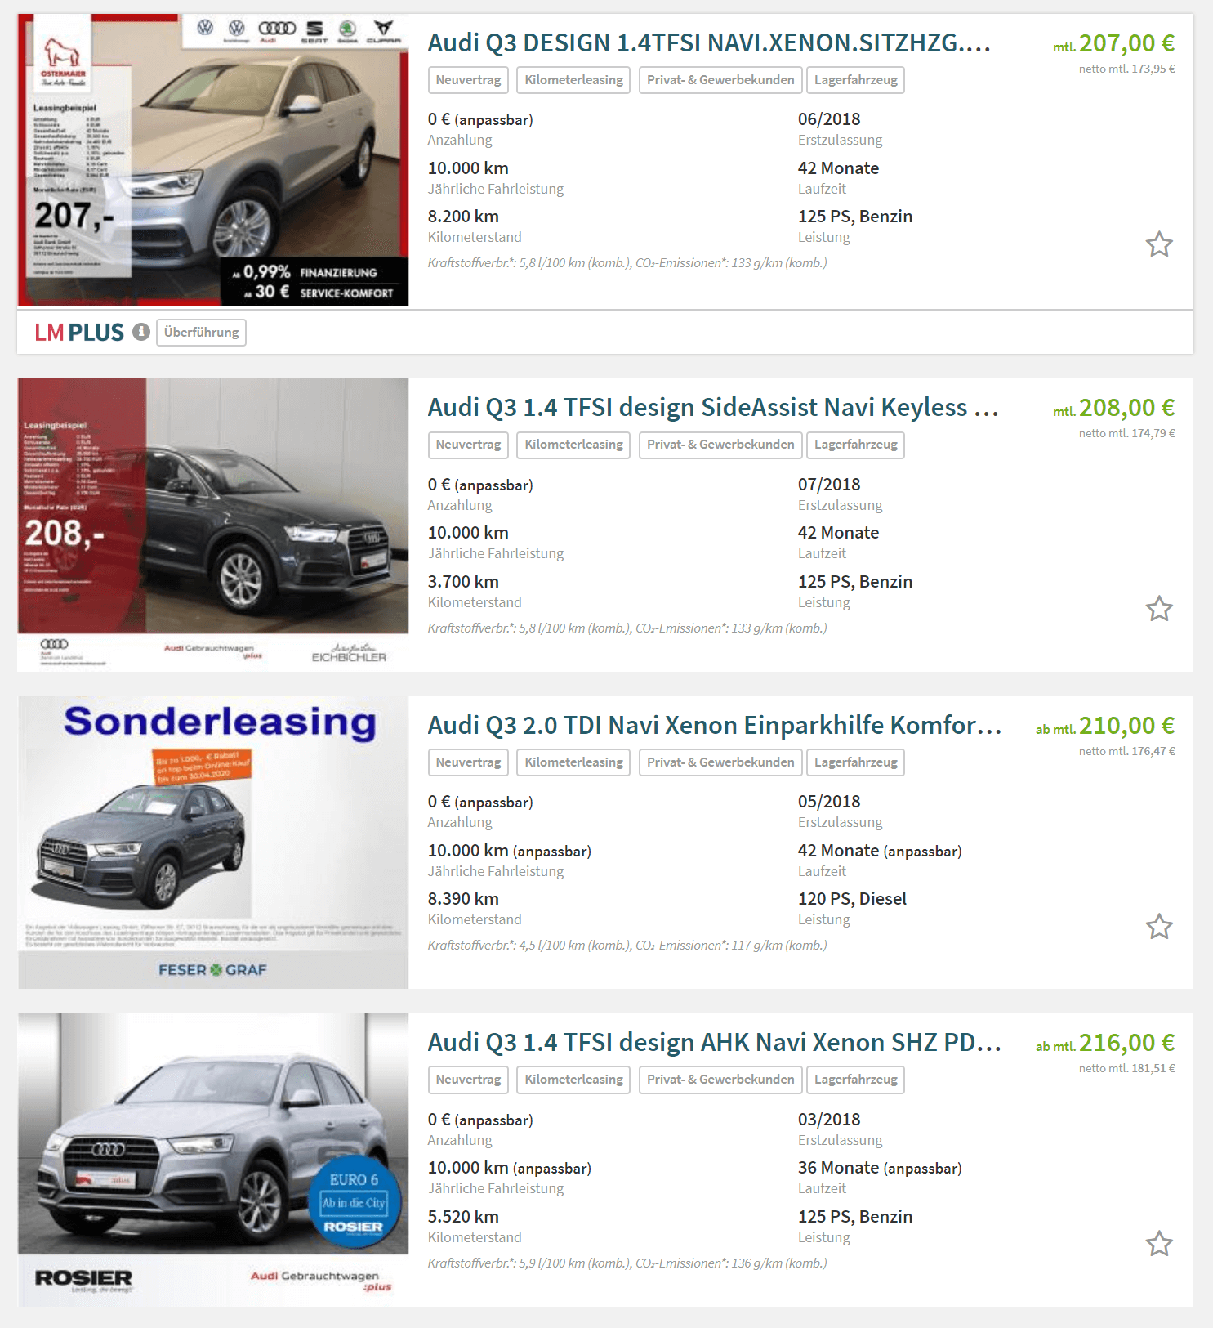Open Audi Q3 1.4 TFSI SideAssist title
The height and width of the screenshot is (1328, 1213).
click(713, 407)
